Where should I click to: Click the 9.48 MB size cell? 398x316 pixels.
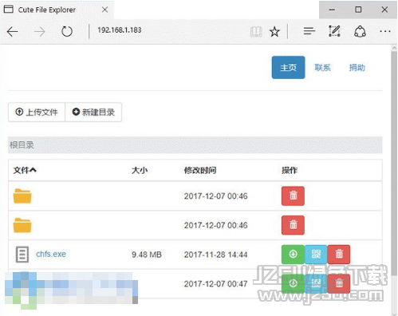pyautogui.click(x=147, y=255)
